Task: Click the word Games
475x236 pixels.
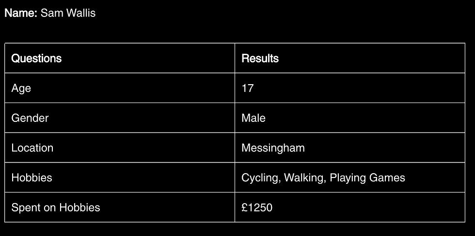Action: [x=387, y=177]
